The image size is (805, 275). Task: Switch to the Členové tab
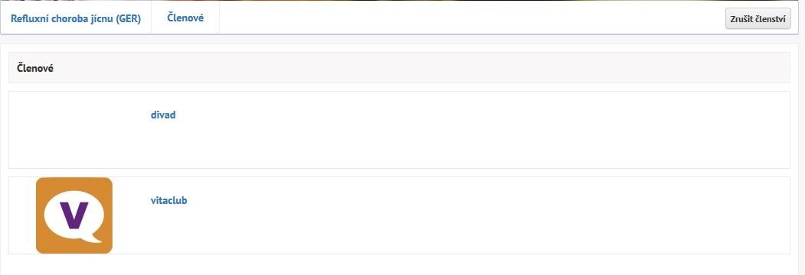tap(185, 18)
